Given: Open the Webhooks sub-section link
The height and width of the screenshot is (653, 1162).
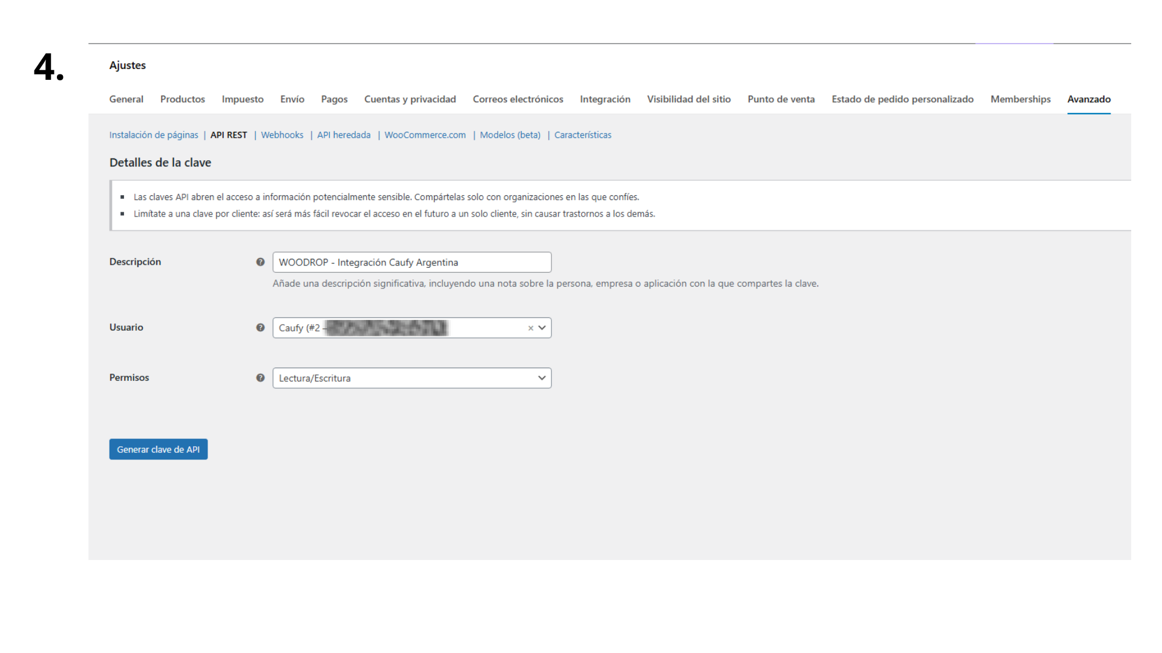Looking at the screenshot, I should 282,135.
